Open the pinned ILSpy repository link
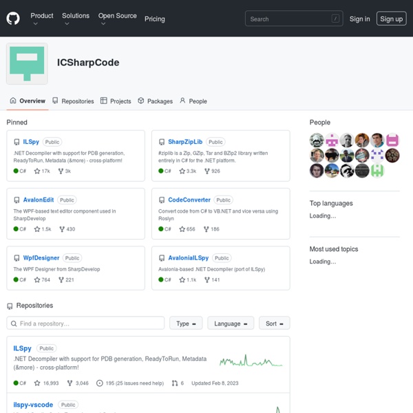 click(x=31, y=142)
